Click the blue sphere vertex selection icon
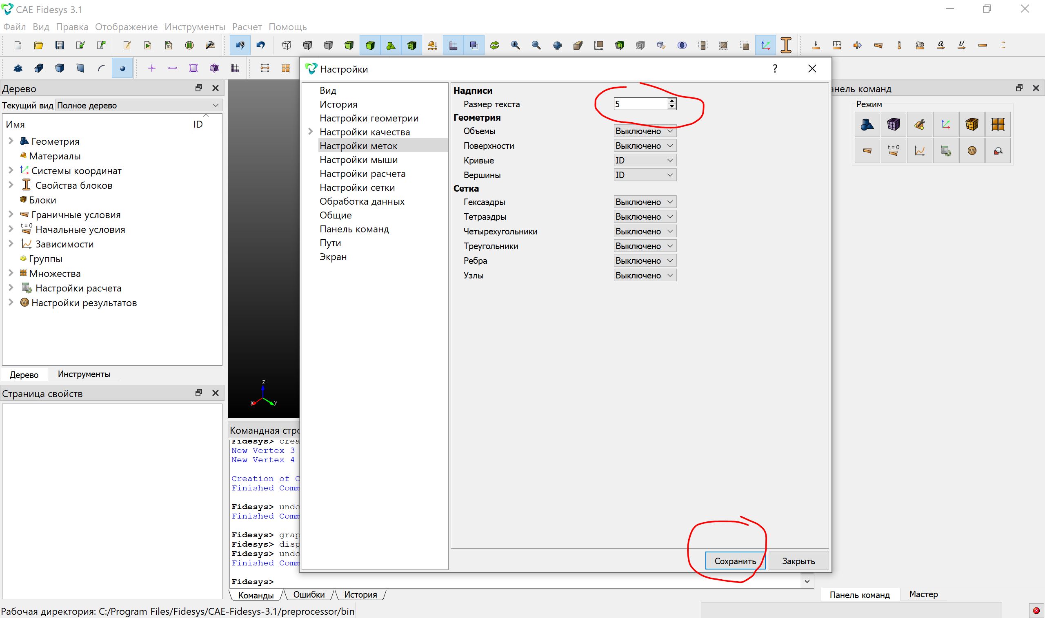This screenshot has height=618, width=1045. (x=122, y=68)
